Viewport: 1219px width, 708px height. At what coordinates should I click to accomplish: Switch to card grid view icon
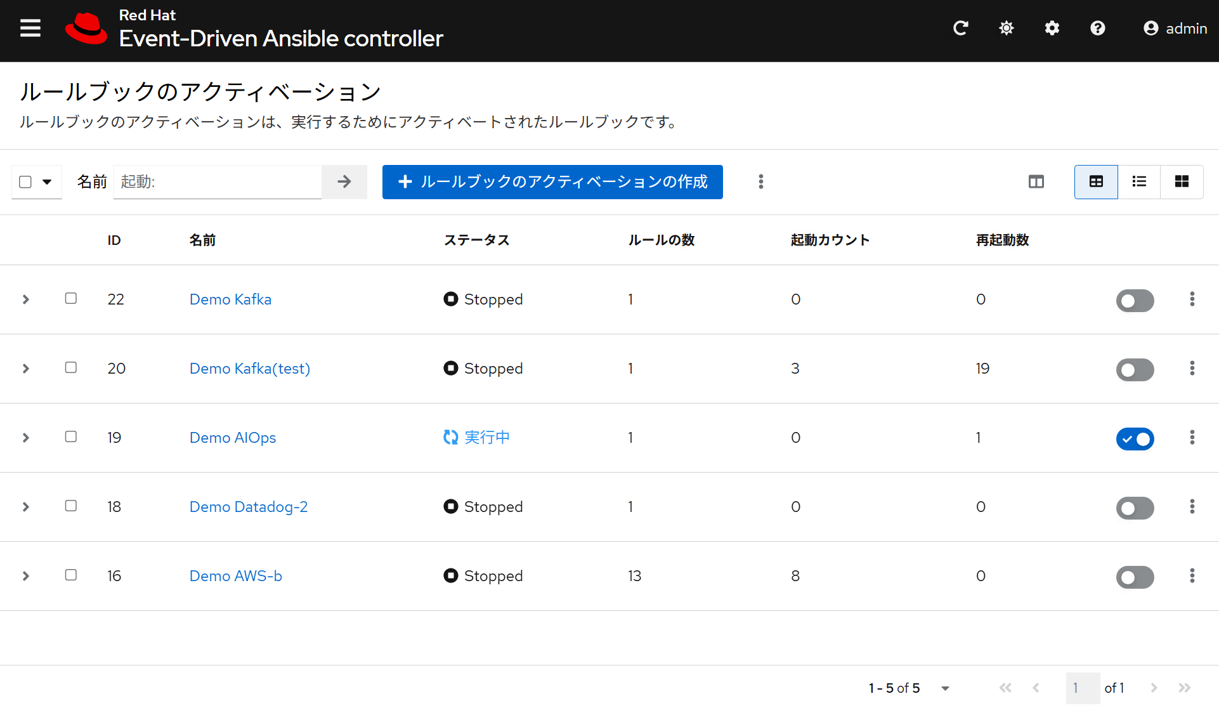coord(1182,182)
